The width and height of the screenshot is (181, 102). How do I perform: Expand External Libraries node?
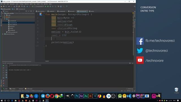pos(3,34)
